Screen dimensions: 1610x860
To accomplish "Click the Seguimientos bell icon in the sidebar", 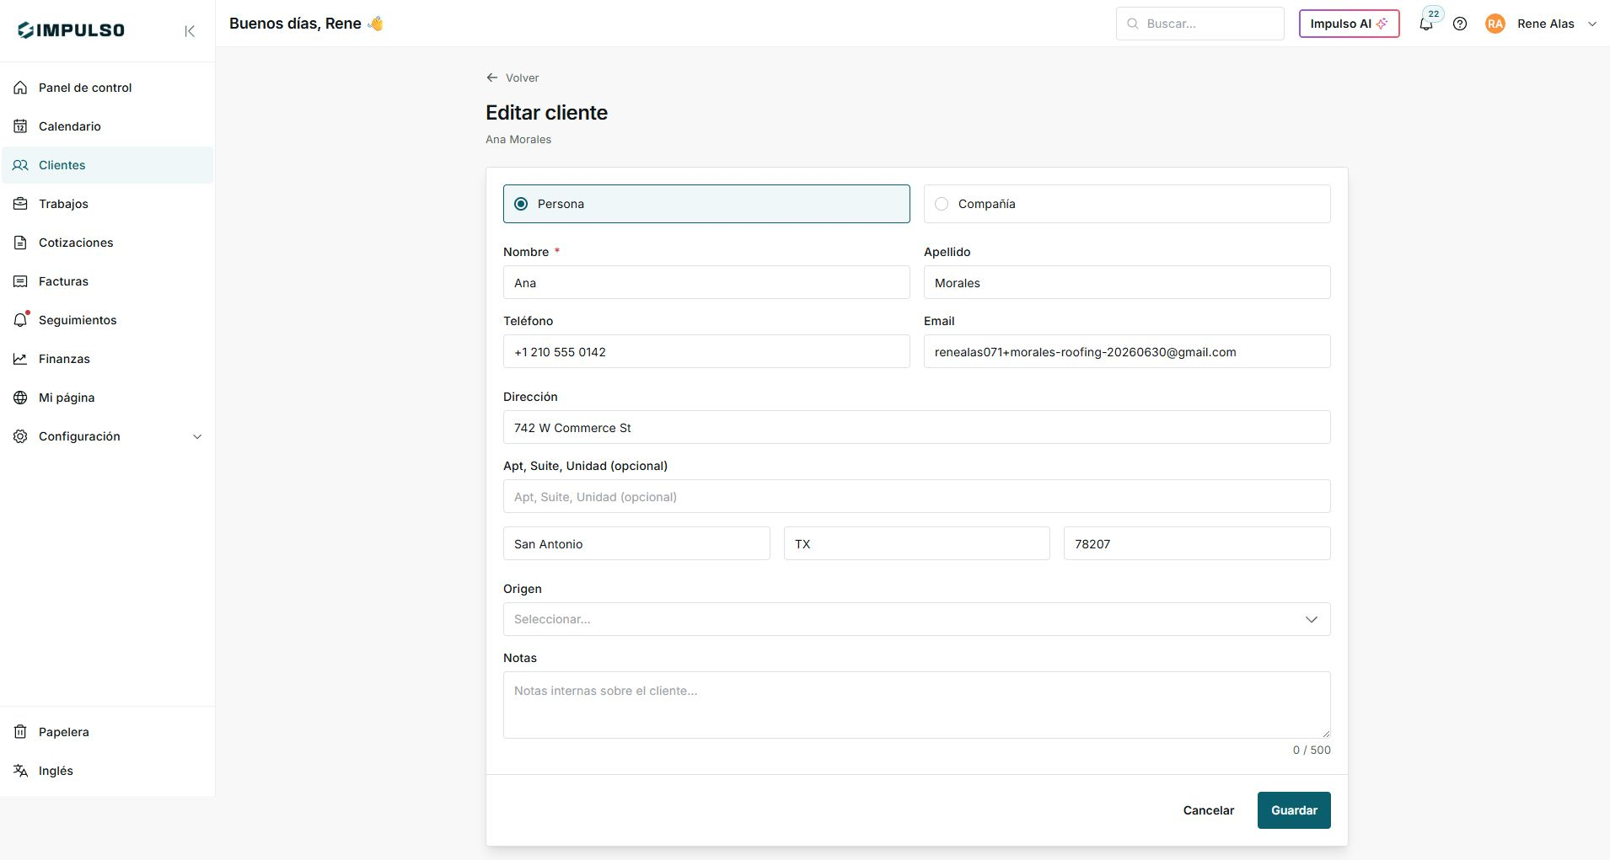I will [x=20, y=320].
